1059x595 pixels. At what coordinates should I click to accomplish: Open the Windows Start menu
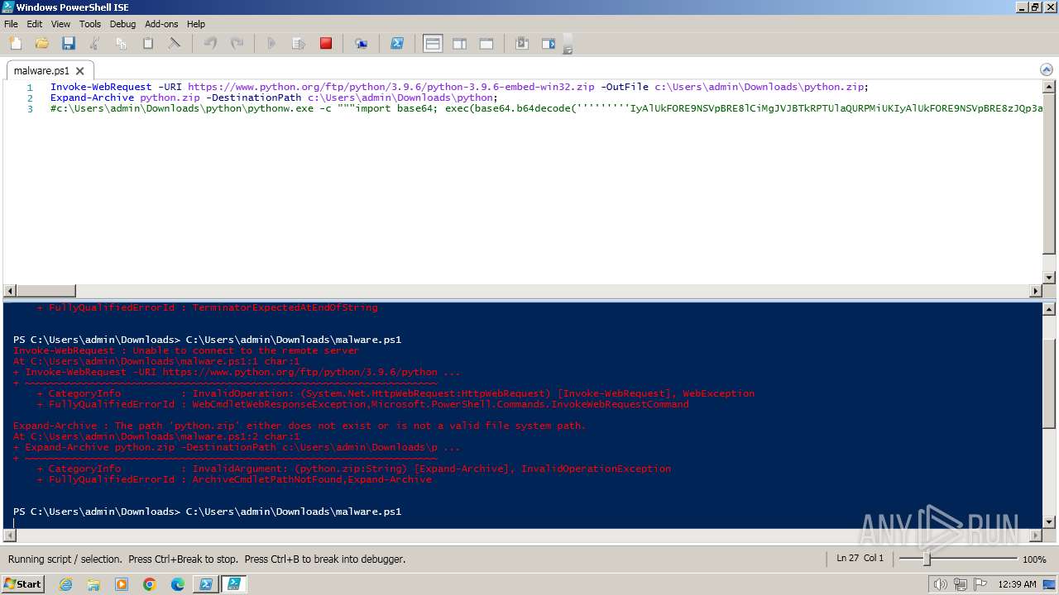tap(23, 583)
